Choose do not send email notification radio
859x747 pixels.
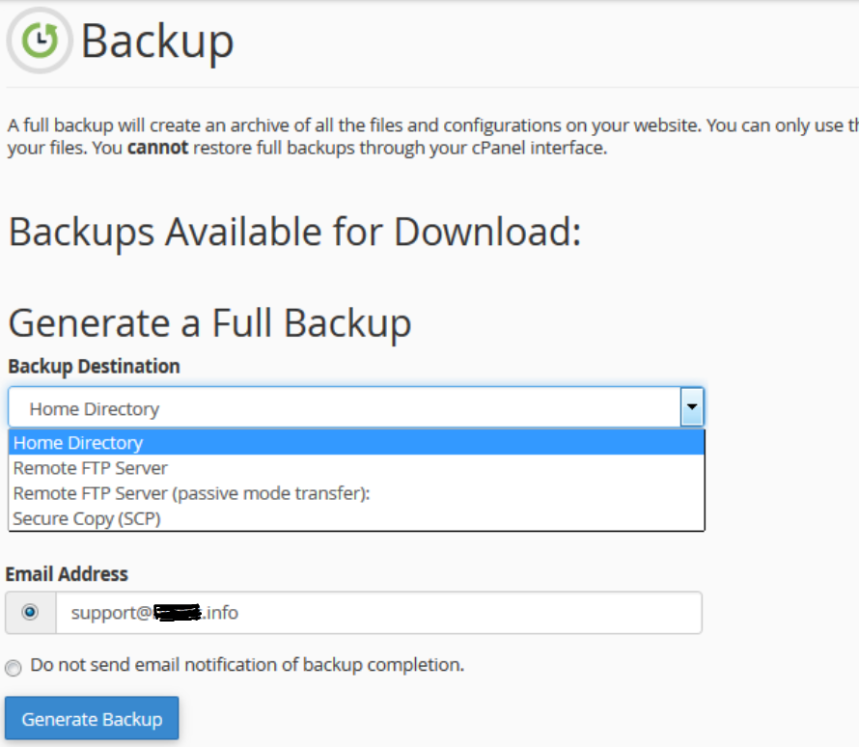(14, 668)
